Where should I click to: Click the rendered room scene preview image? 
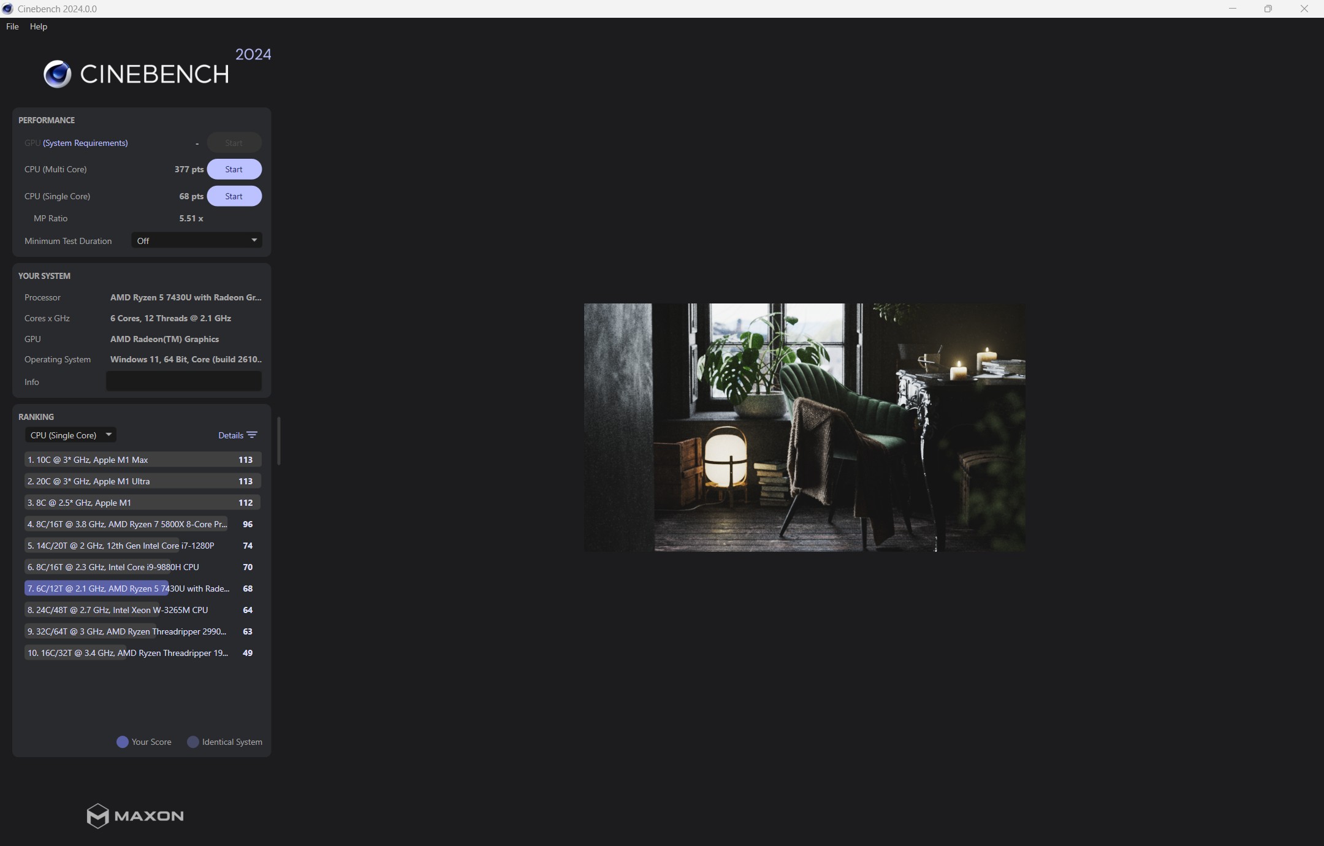[x=804, y=427]
